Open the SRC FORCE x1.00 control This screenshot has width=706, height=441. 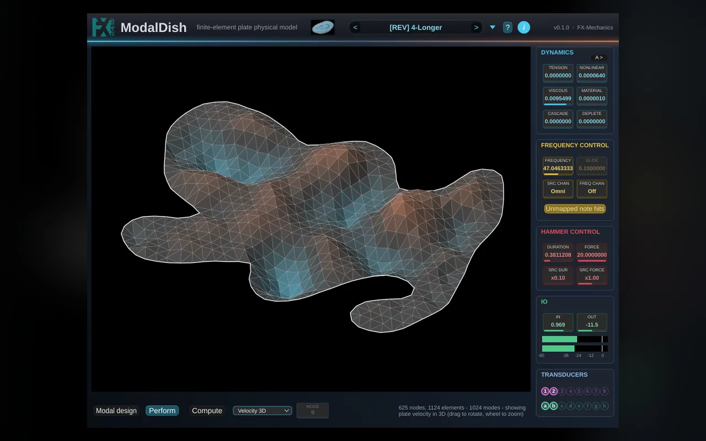pos(592,275)
